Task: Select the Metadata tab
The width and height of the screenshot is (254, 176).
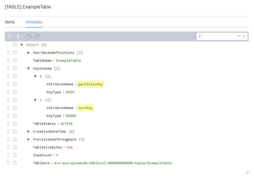Action: pos(34,22)
